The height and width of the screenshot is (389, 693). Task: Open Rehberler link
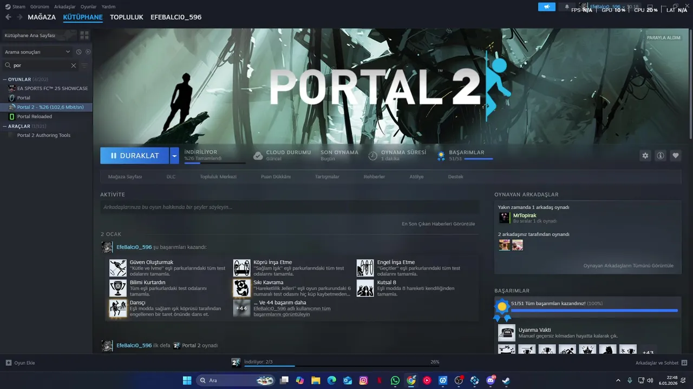pos(374,177)
